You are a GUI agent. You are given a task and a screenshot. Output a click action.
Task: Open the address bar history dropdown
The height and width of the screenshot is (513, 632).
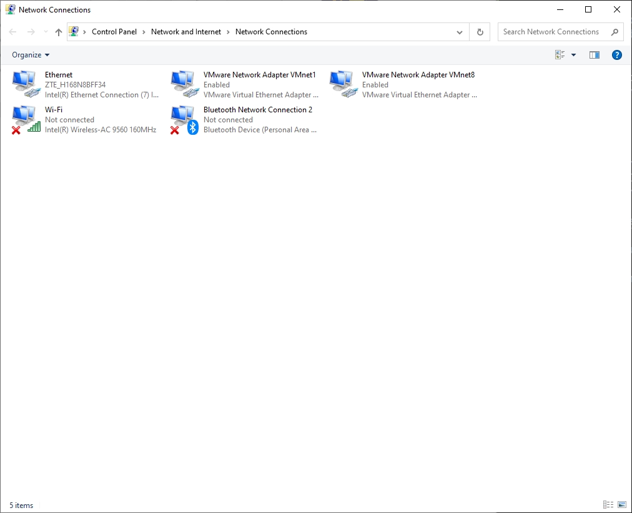point(460,31)
